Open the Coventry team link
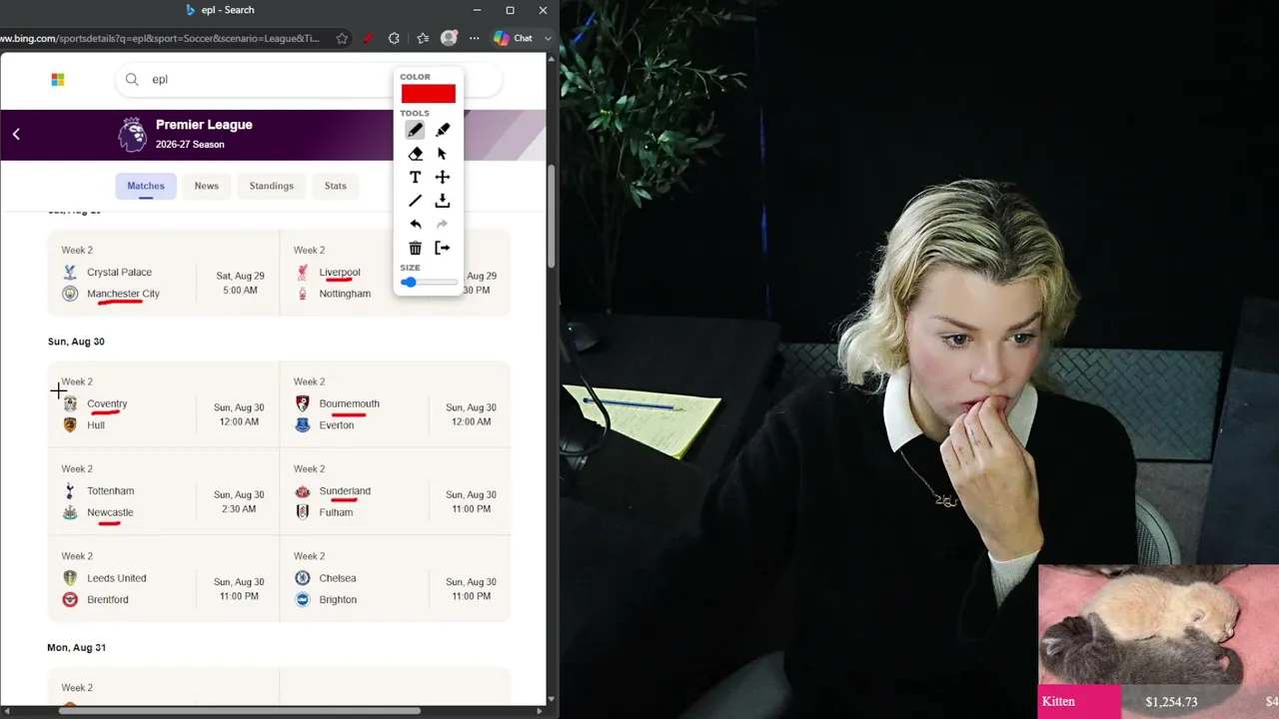The width and height of the screenshot is (1279, 719). click(x=107, y=403)
